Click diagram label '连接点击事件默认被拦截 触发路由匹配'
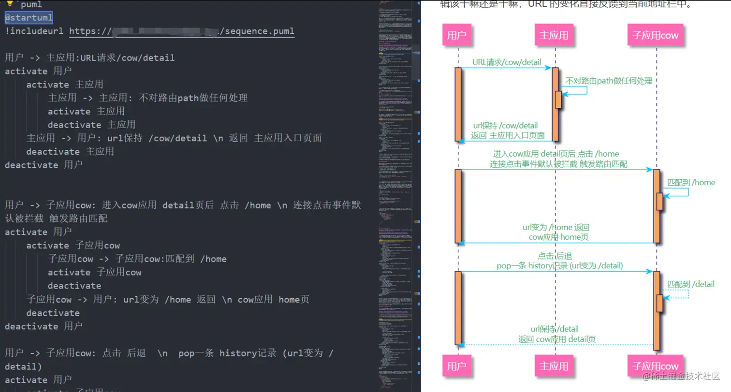This screenshot has width=731, height=392. [559, 164]
